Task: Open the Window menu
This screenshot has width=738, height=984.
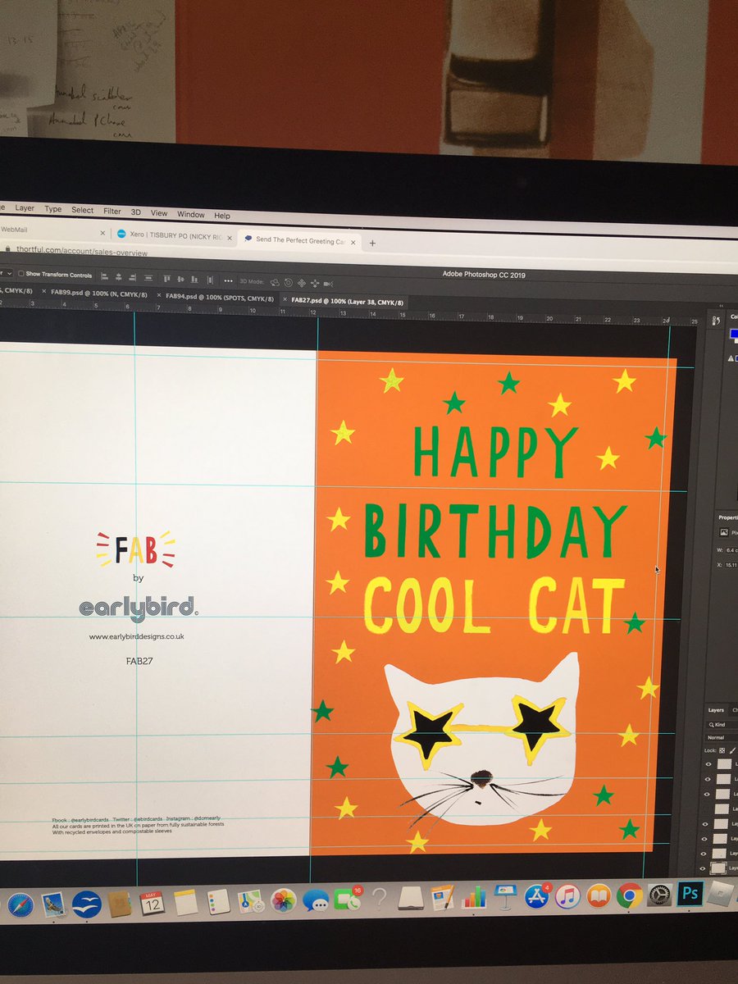Action: tap(191, 214)
